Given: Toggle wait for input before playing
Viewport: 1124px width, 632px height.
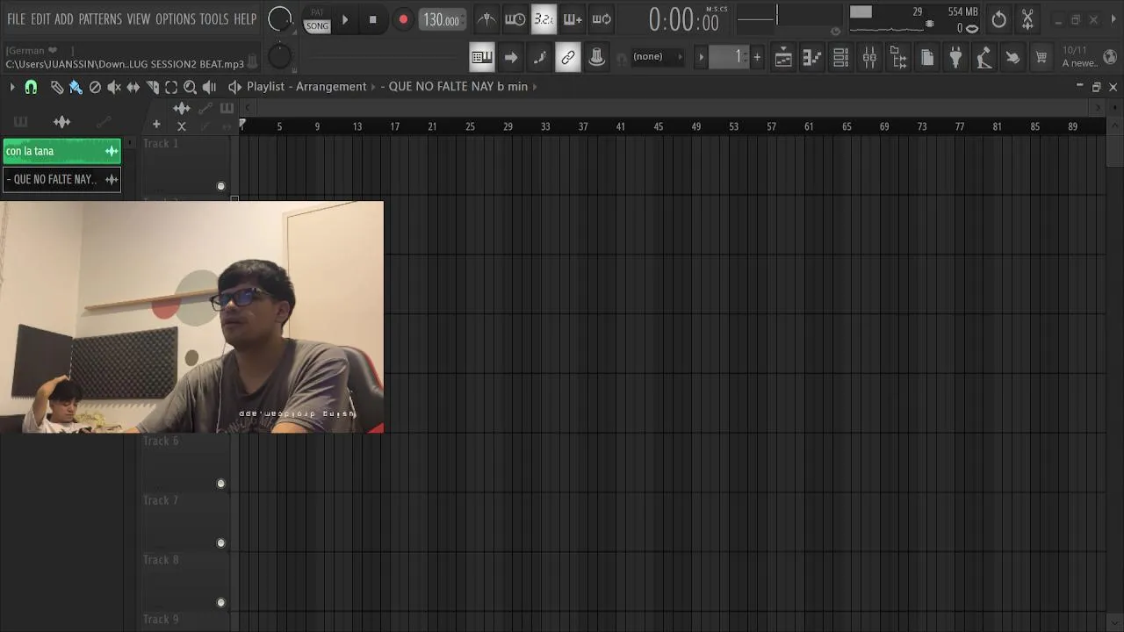Looking at the screenshot, I should (515, 19).
